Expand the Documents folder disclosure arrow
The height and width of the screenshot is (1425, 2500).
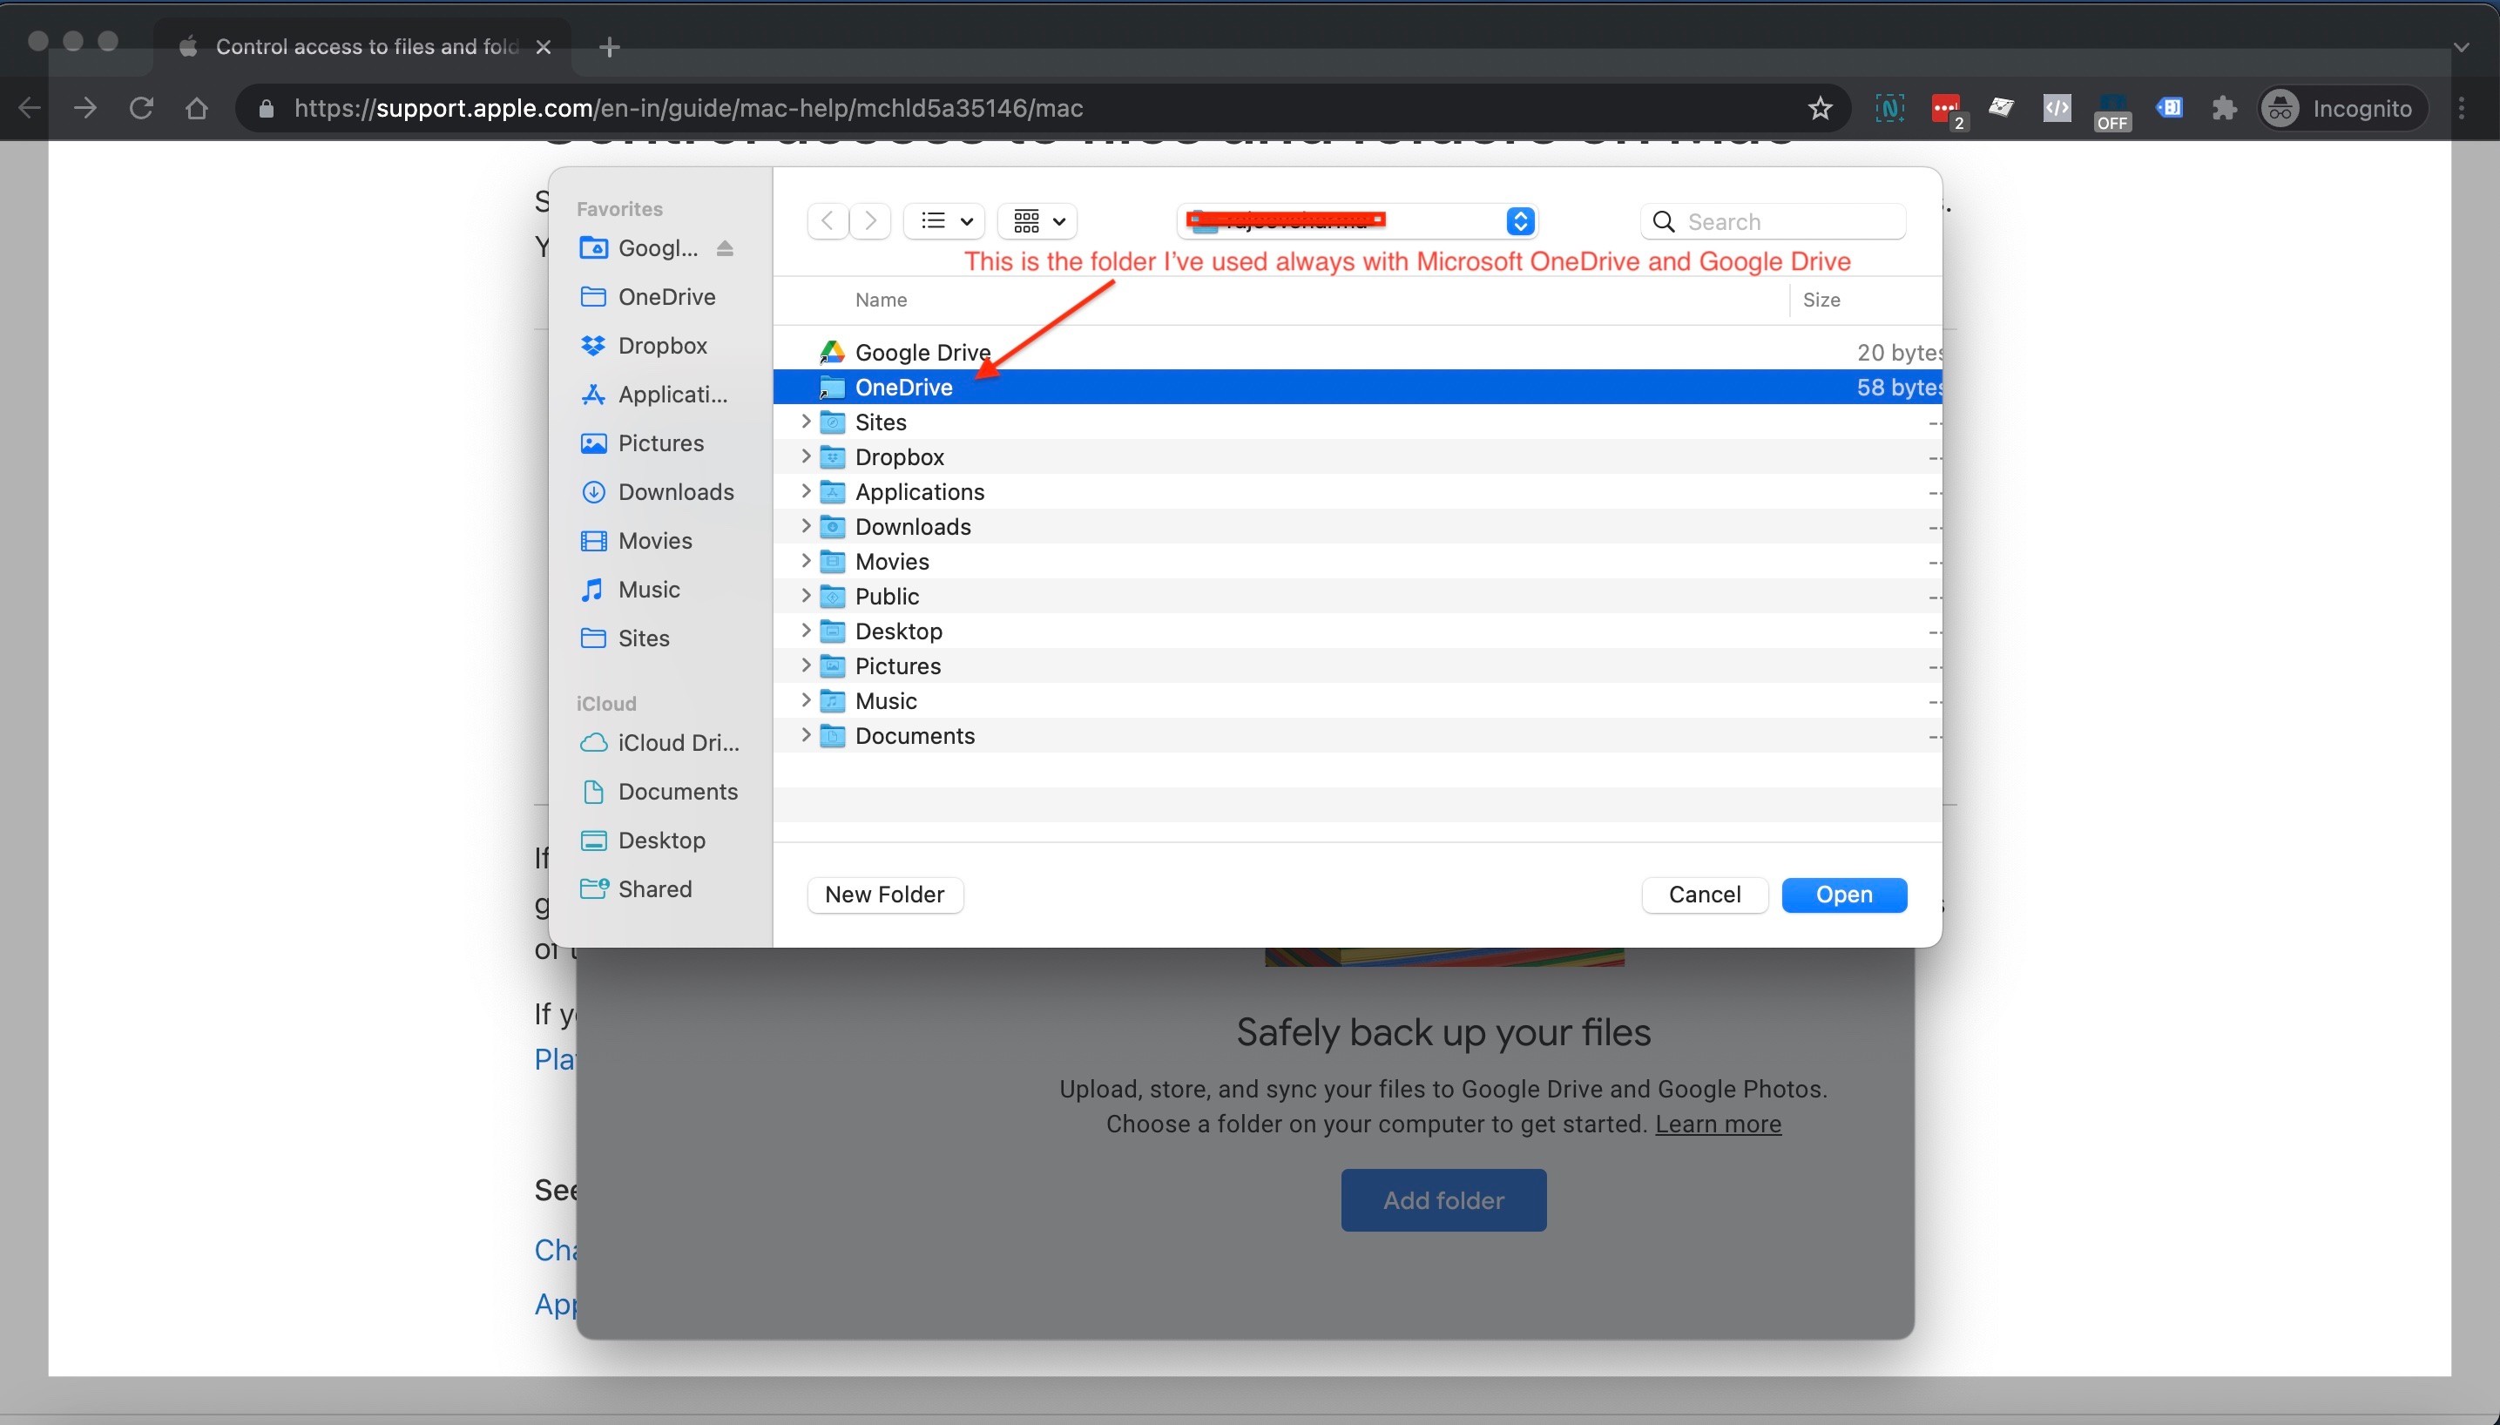tap(805, 735)
